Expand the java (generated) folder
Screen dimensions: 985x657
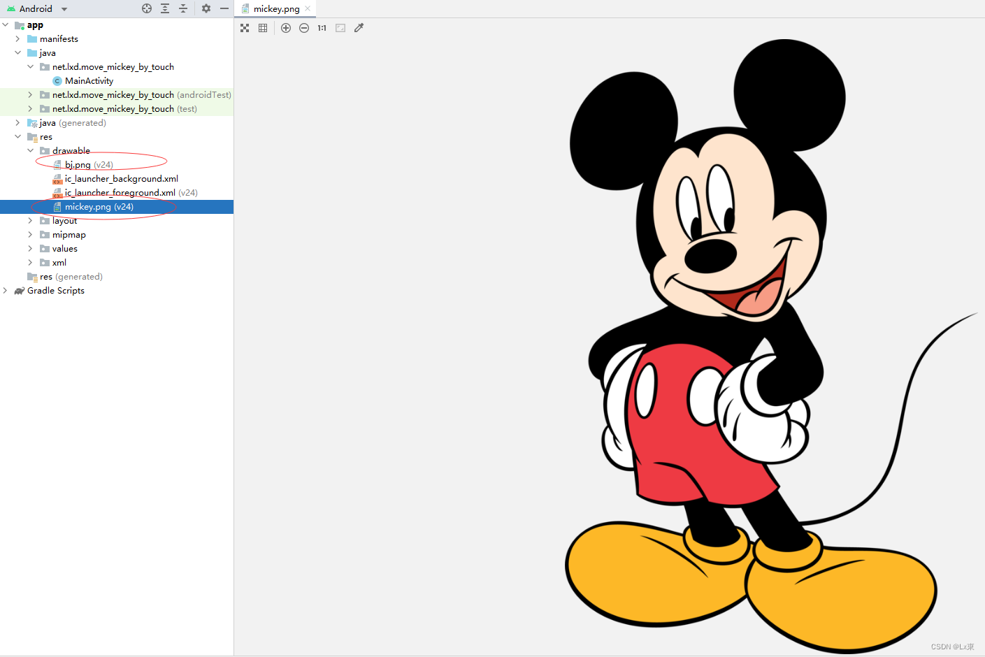tap(18, 123)
